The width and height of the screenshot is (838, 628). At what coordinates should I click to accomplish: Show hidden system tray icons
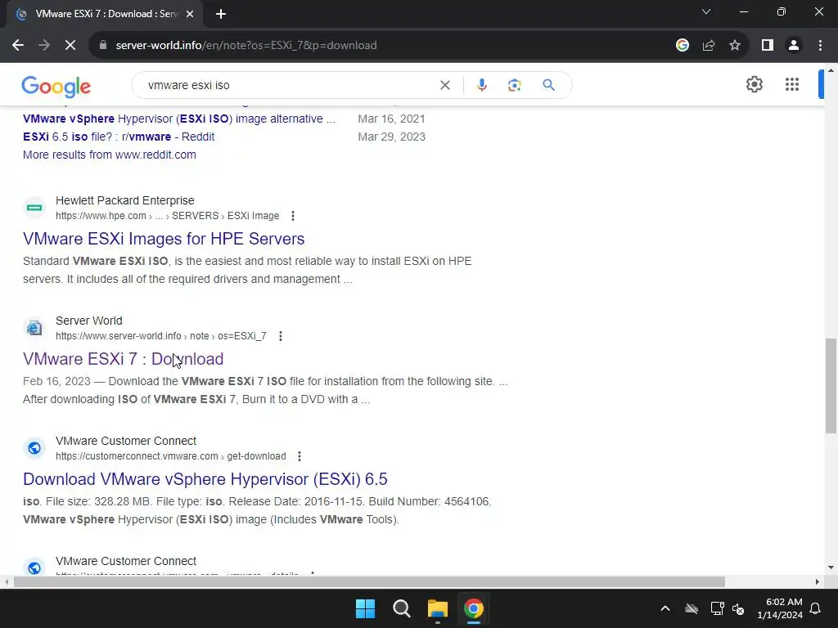pyautogui.click(x=665, y=608)
